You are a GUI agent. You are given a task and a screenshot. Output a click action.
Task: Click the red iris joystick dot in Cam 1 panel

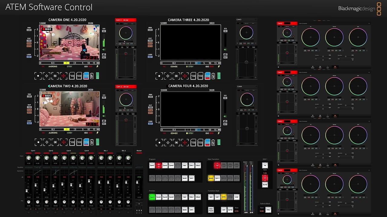[x=126, y=54]
